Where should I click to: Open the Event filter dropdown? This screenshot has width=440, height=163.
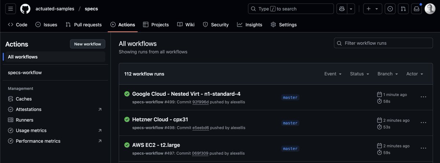click(x=333, y=74)
